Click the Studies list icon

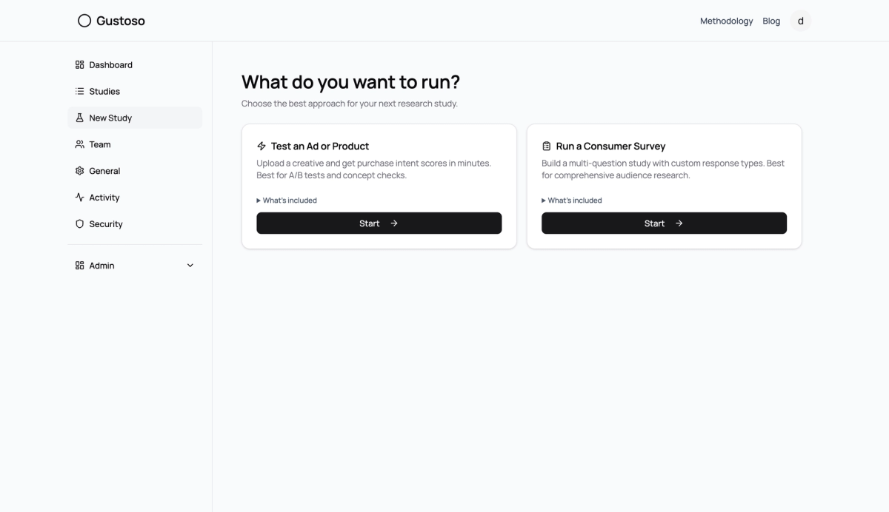80,92
